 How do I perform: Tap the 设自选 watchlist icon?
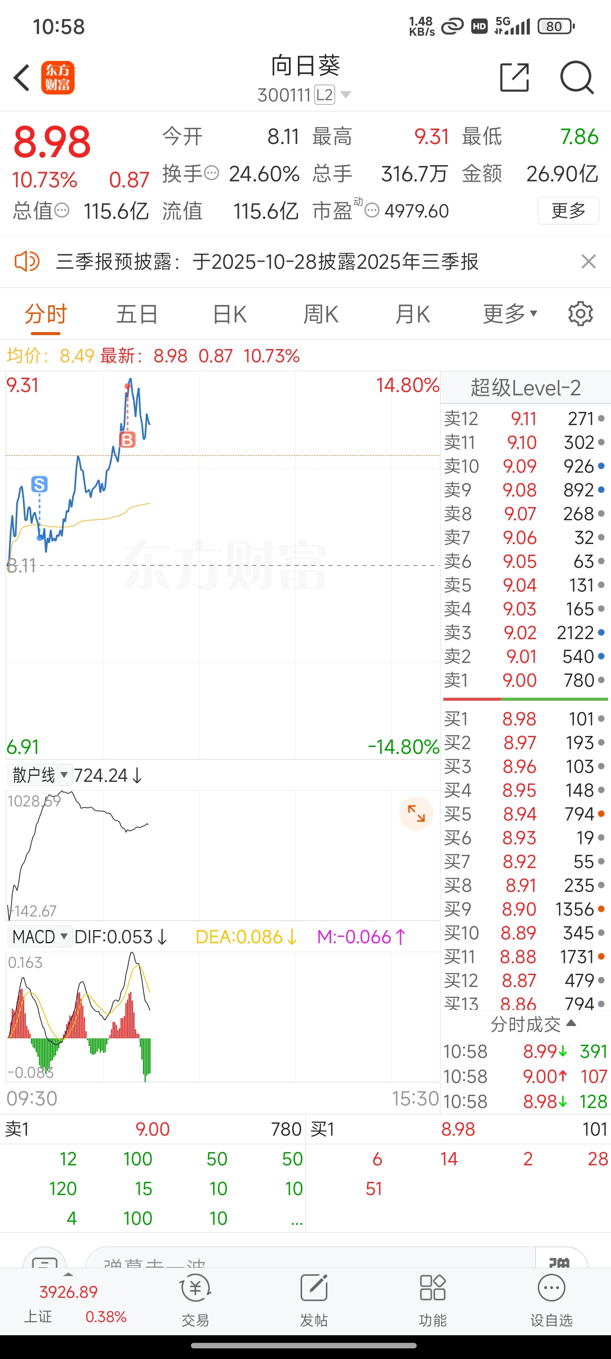[552, 1300]
